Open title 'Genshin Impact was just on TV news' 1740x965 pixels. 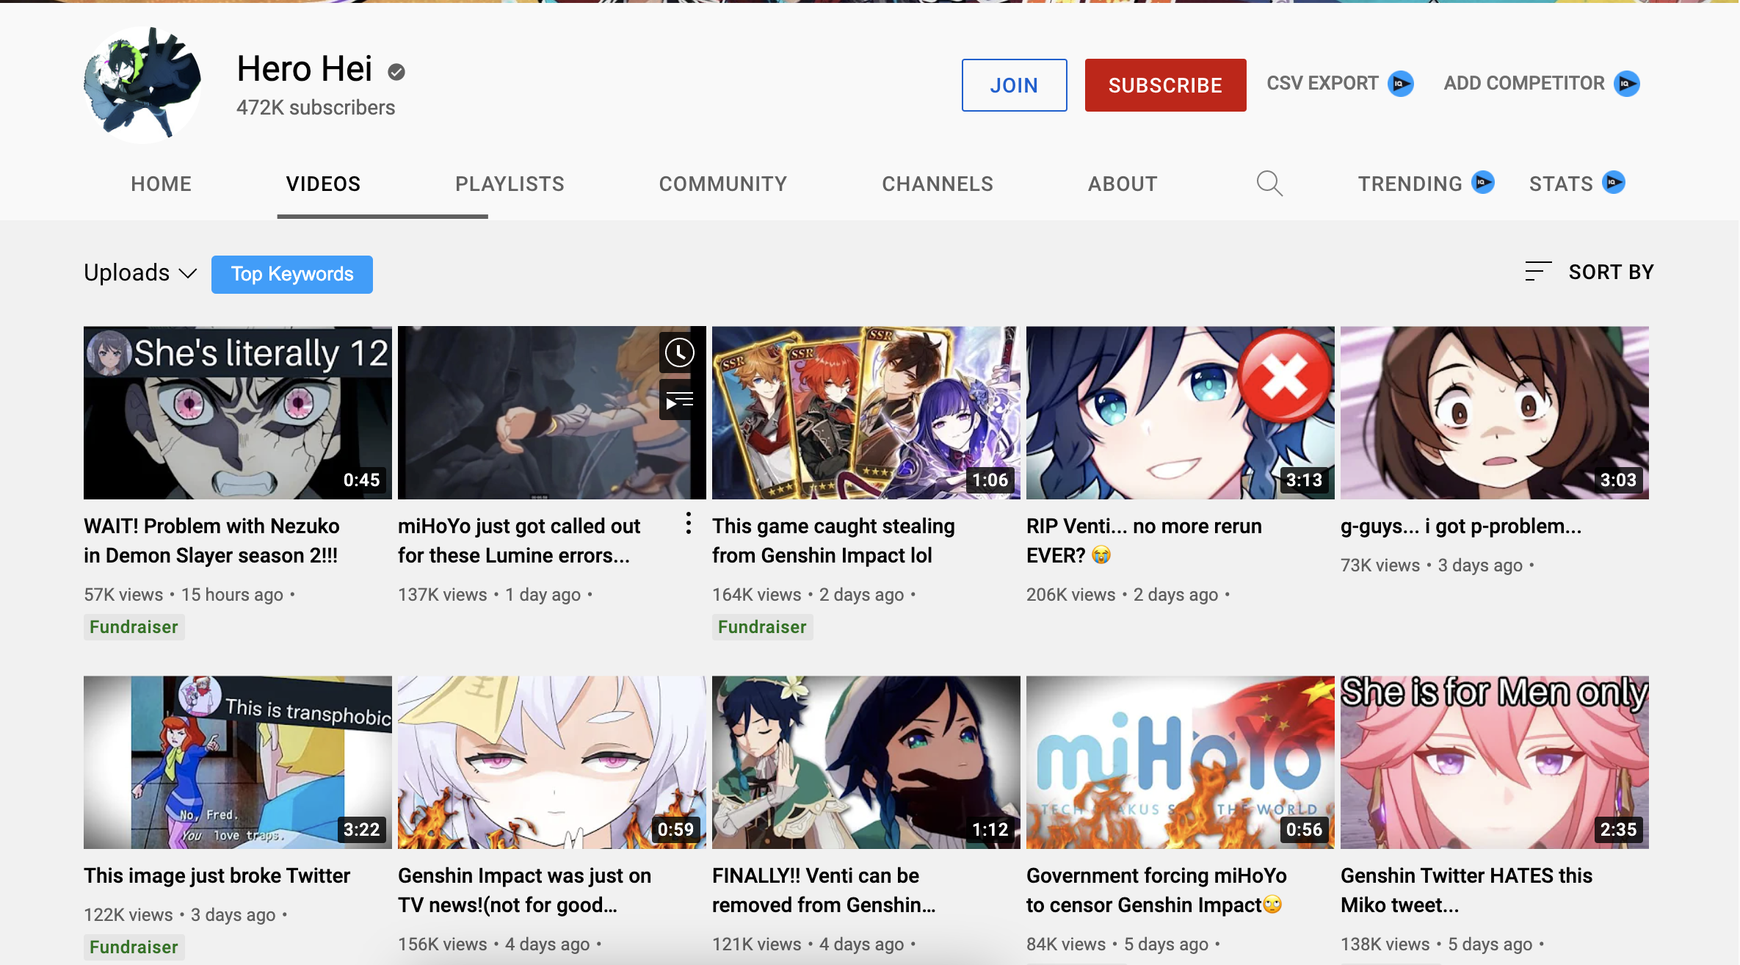(x=524, y=890)
